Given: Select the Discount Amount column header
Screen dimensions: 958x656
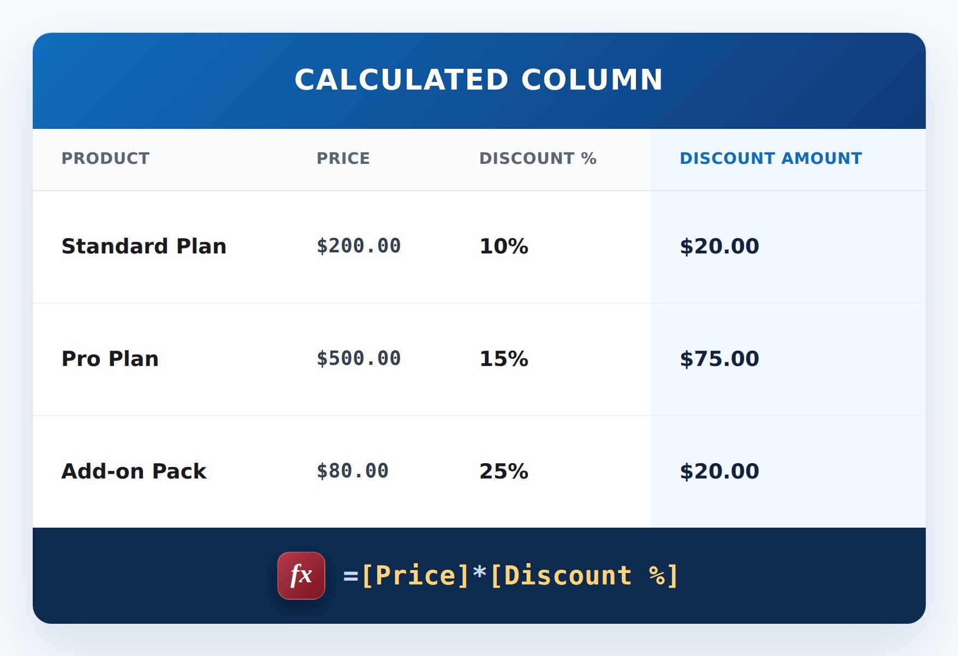Looking at the screenshot, I should point(771,158).
